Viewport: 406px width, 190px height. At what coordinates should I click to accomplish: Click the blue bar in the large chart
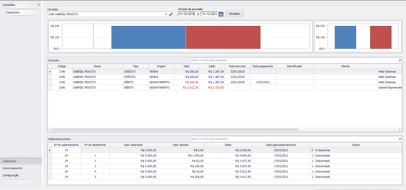[149, 37]
